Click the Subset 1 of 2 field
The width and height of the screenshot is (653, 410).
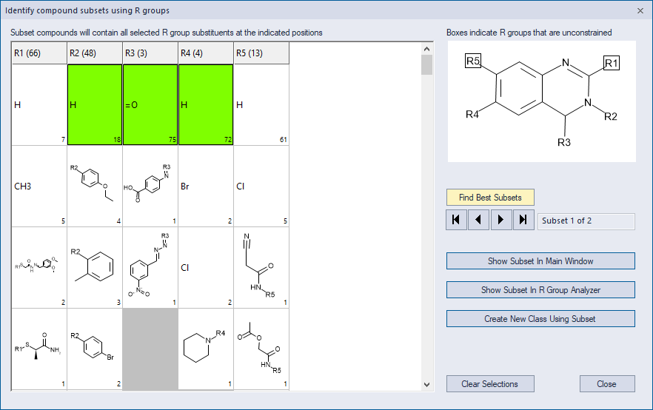coord(586,221)
